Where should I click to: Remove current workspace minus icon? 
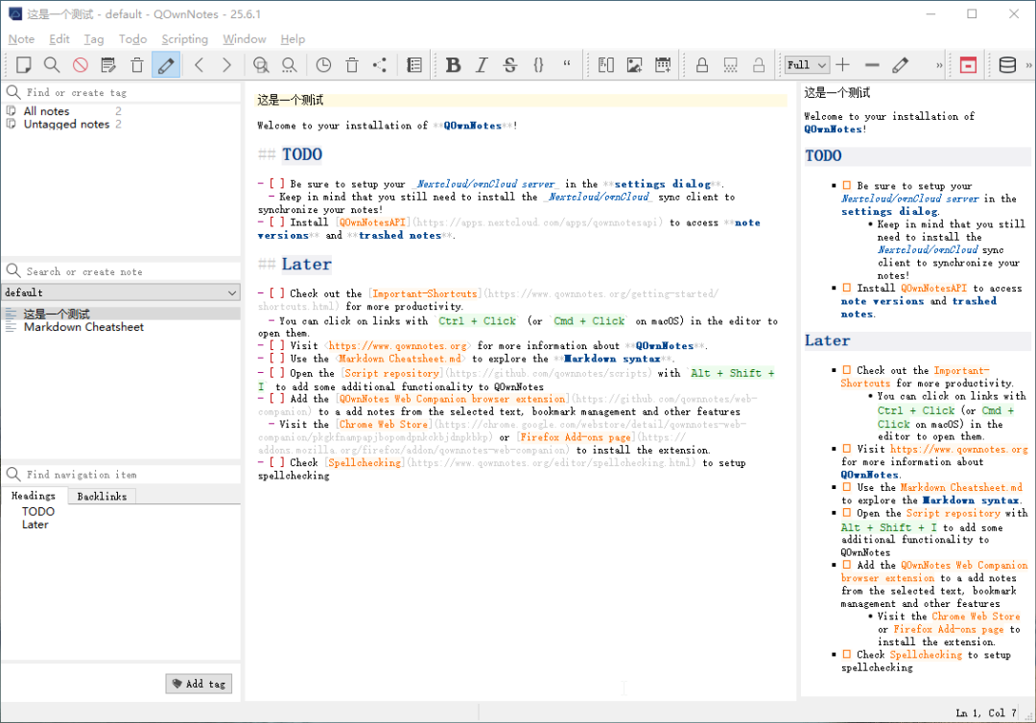(x=871, y=64)
